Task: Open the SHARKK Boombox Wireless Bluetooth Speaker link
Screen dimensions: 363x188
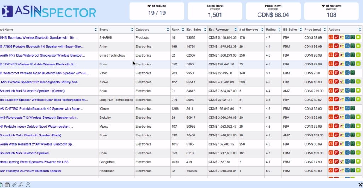Action: tap(39, 37)
